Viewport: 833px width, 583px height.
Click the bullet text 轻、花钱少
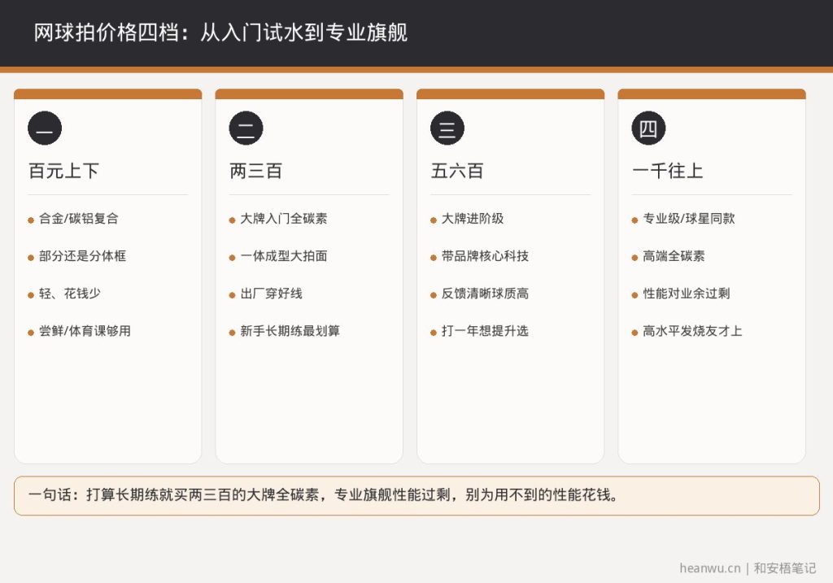(x=70, y=294)
